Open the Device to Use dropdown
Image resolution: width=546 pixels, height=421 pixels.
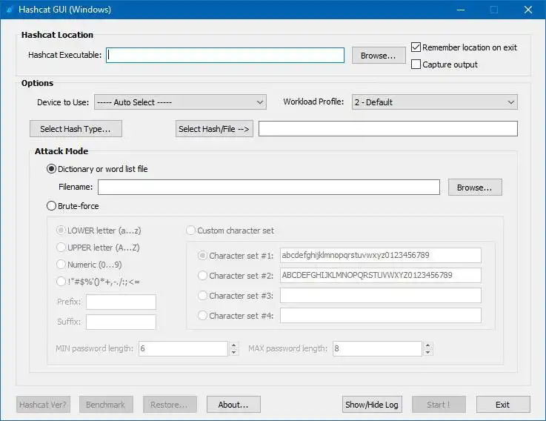pyautogui.click(x=180, y=102)
